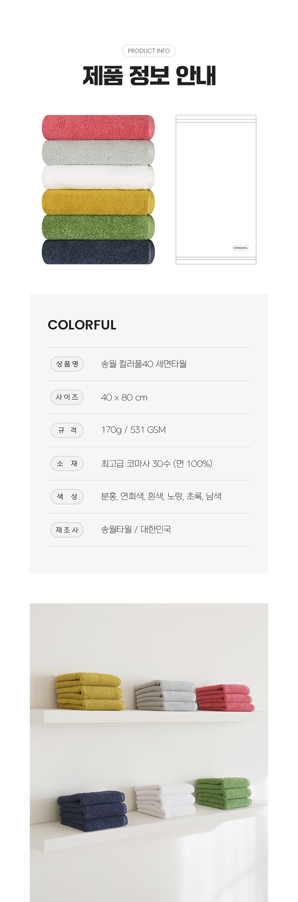Click the 40 x 80 cm size text
This screenshot has width=298, height=902.
[124, 398]
